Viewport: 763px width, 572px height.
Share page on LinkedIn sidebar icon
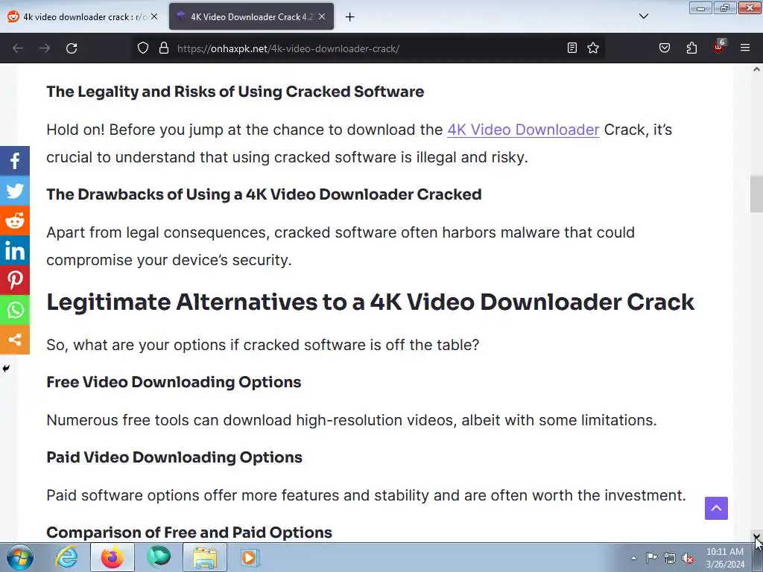15,250
